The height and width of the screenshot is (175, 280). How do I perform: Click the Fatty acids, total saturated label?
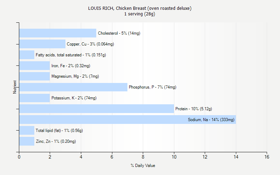[71, 55]
